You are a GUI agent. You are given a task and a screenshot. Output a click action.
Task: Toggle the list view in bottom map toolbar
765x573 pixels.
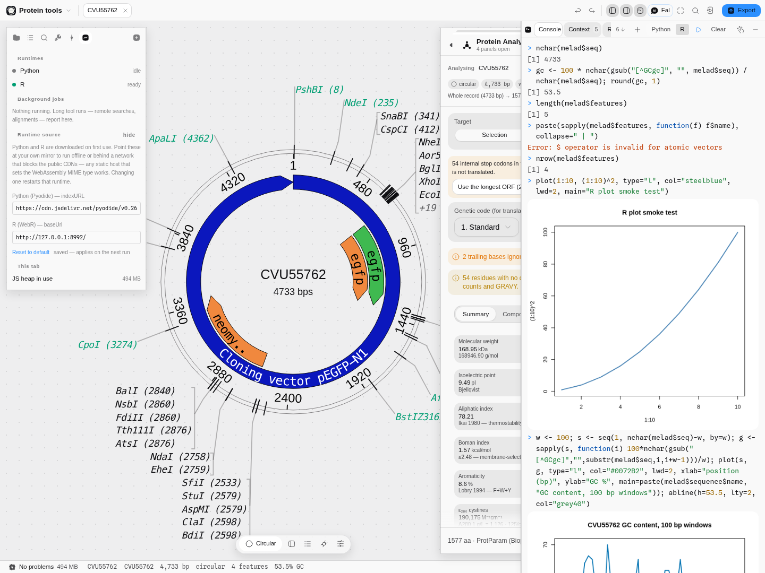click(x=308, y=544)
